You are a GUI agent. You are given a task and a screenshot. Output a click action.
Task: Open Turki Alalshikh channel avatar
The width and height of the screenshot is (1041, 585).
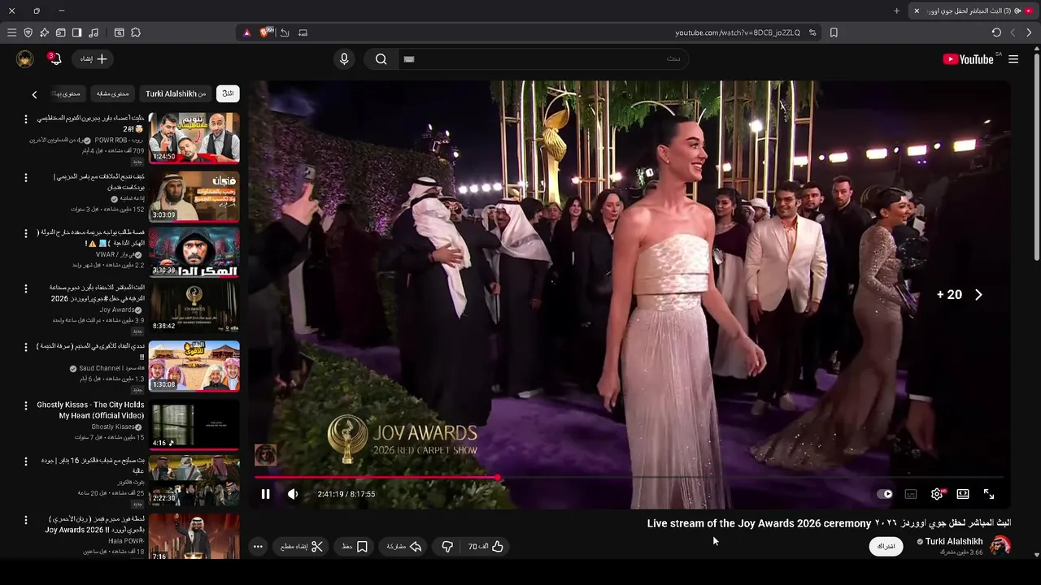(1000, 546)
